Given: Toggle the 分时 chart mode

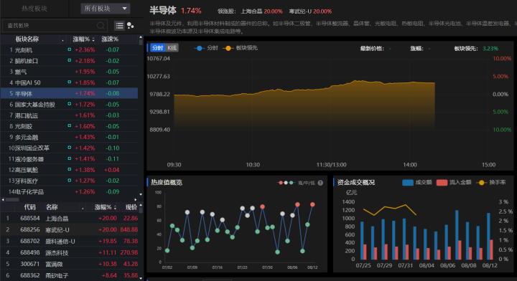Looking at the screenshot, I should tap(157, 48).
